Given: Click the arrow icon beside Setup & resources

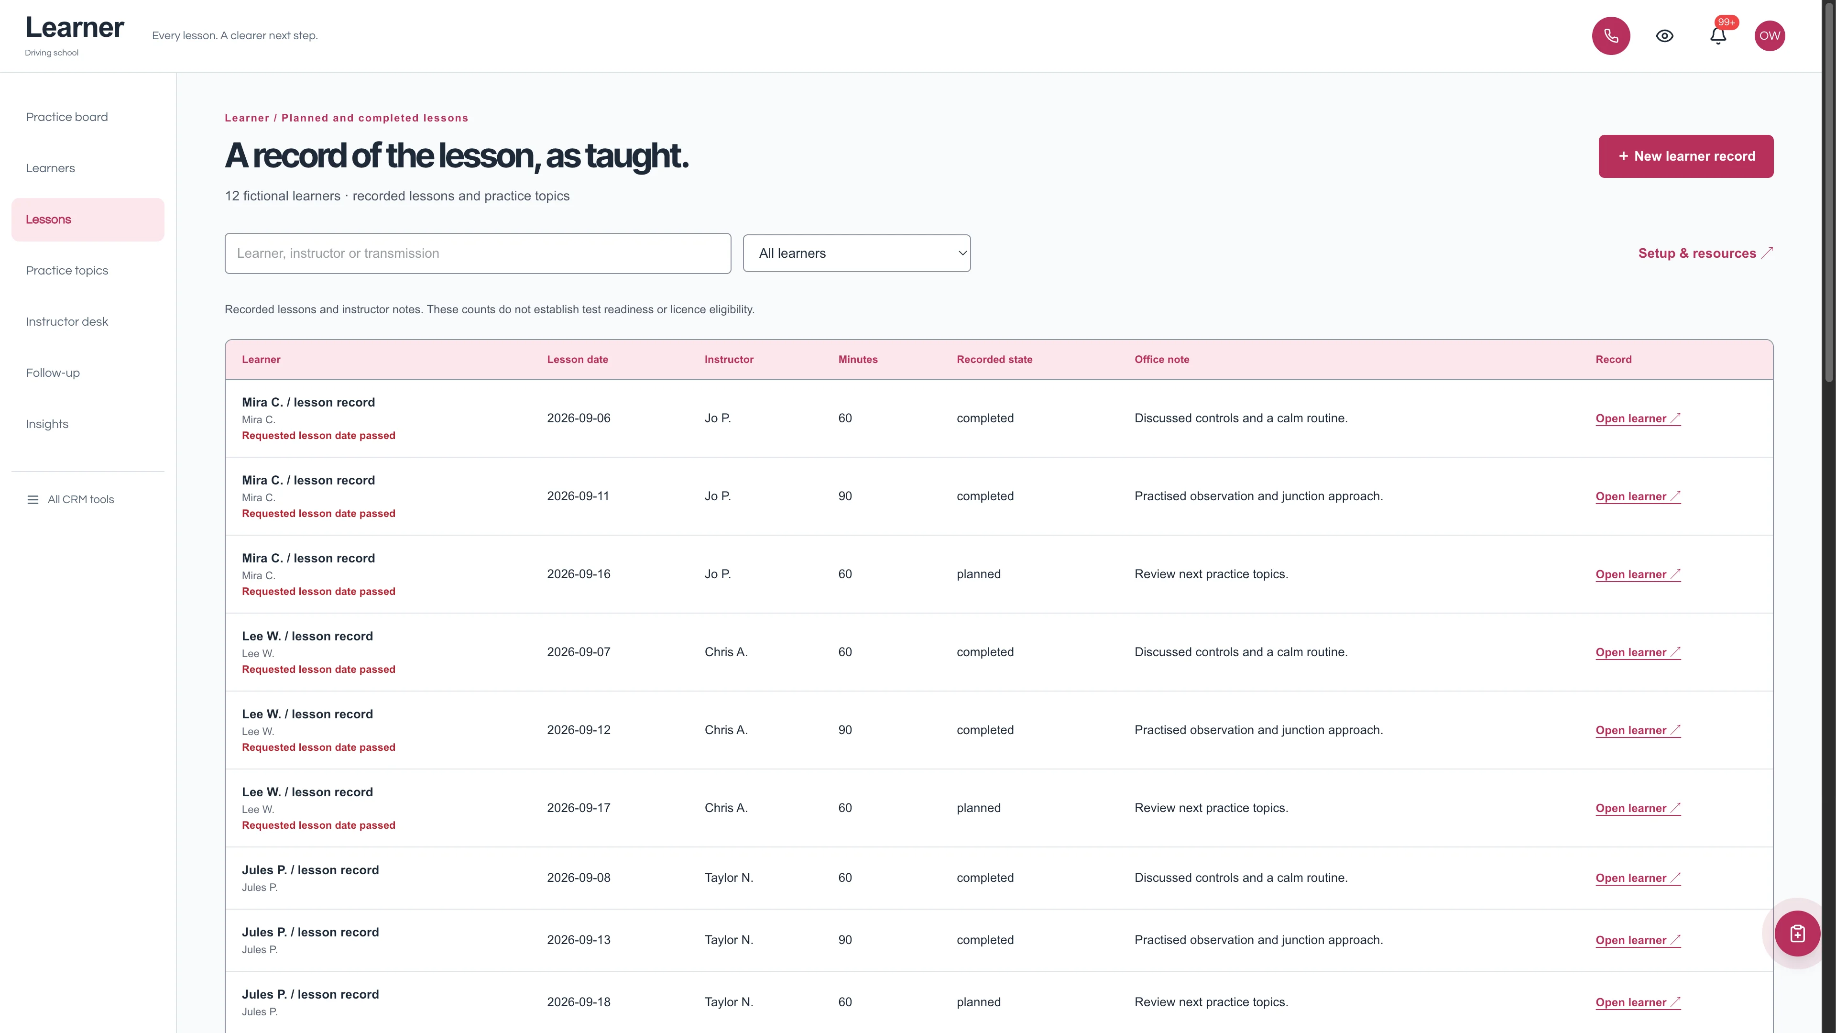Looking at the screenshot, I should (x=1767, y=253).
